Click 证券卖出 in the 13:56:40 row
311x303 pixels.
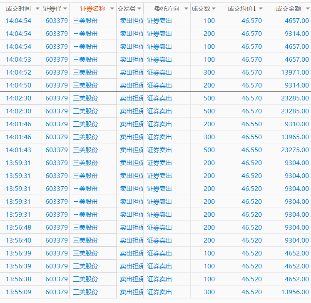[x=159, y=240]
